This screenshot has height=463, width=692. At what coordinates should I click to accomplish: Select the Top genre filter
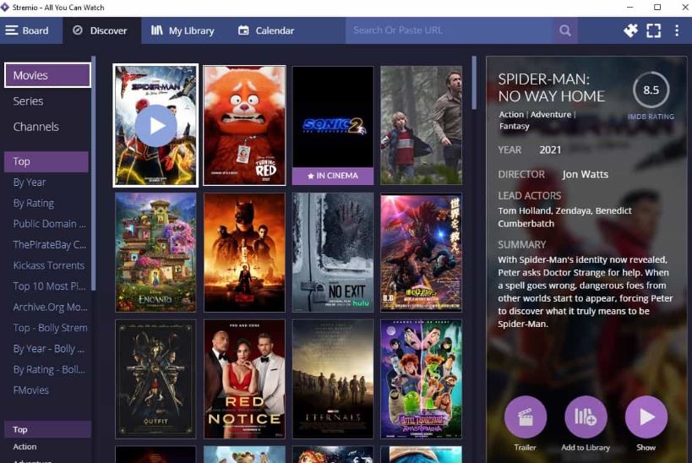[x=47, y=429]
